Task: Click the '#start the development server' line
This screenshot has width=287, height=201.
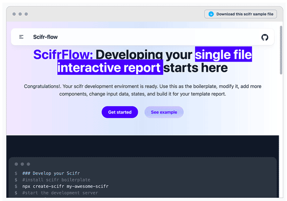Action: pos(60,193)
